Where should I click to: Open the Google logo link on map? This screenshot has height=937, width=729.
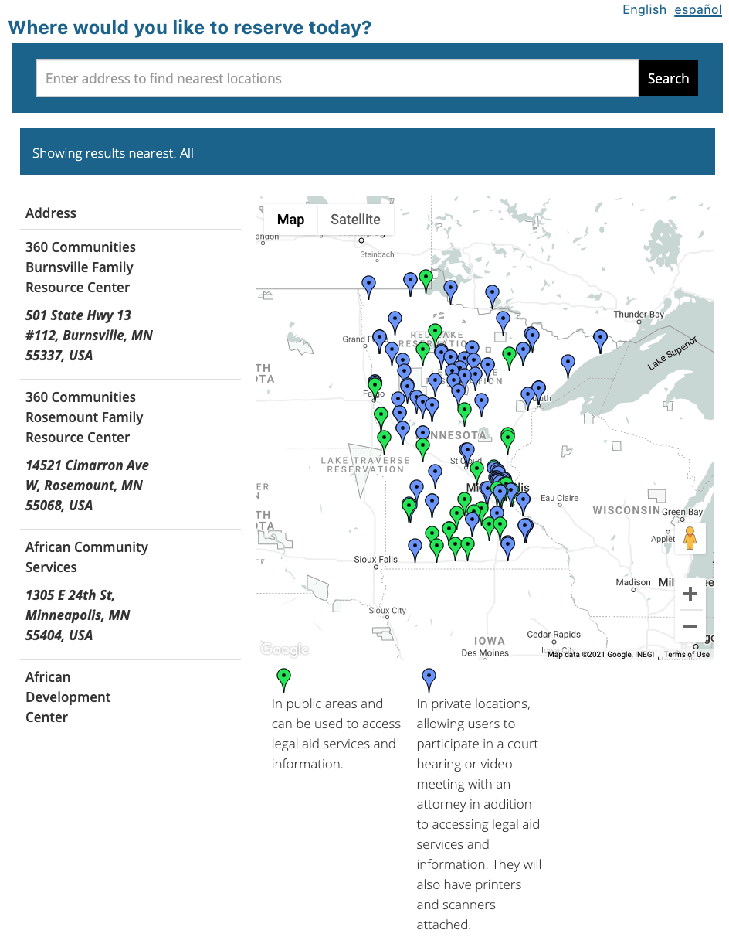[x=285, y=649]
